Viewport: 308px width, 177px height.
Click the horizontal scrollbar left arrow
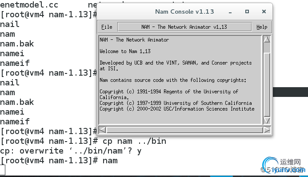point(103,130)
